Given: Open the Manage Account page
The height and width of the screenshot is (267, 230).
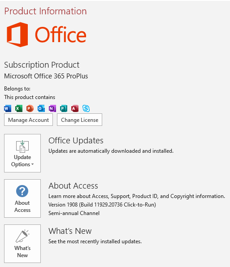Looking at the screenshot, I should tap(28, 120).
